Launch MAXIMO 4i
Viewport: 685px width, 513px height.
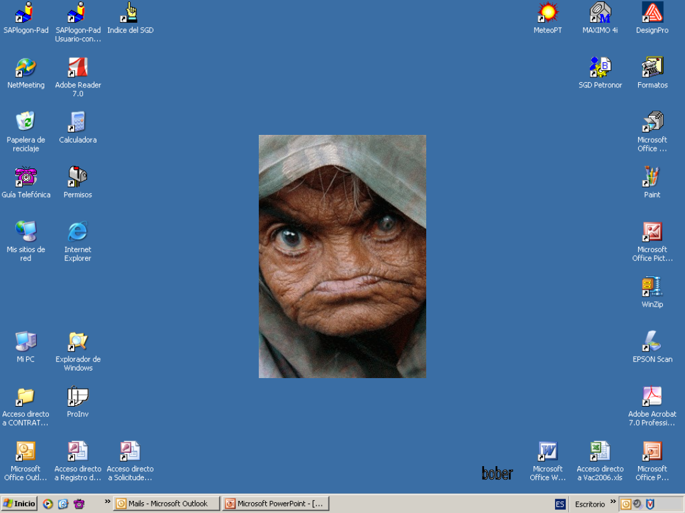[x=600, y=11]
